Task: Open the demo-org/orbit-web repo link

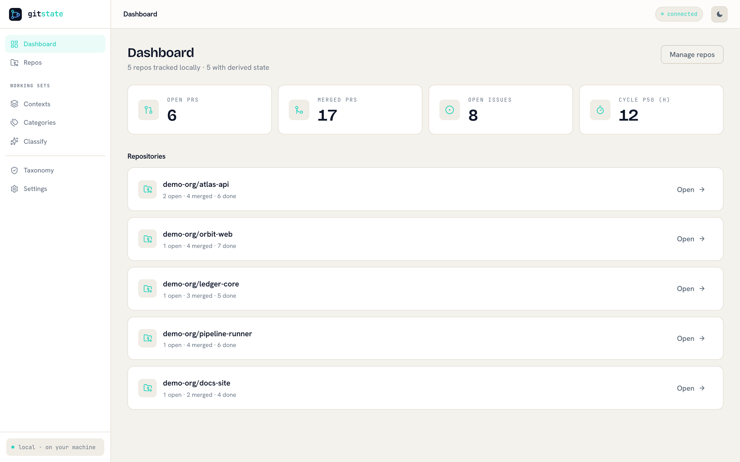Action: point(691,239)
